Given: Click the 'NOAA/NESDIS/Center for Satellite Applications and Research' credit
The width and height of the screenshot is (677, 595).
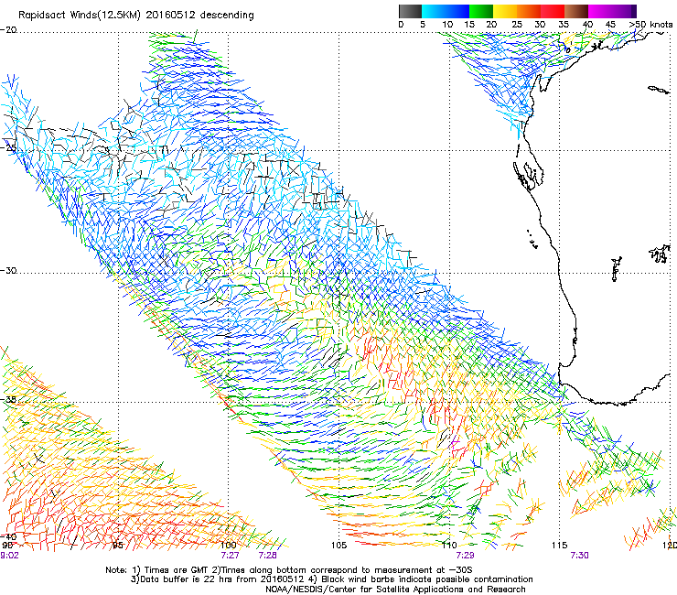Looking at the screenshot, I should pos(395,590).
